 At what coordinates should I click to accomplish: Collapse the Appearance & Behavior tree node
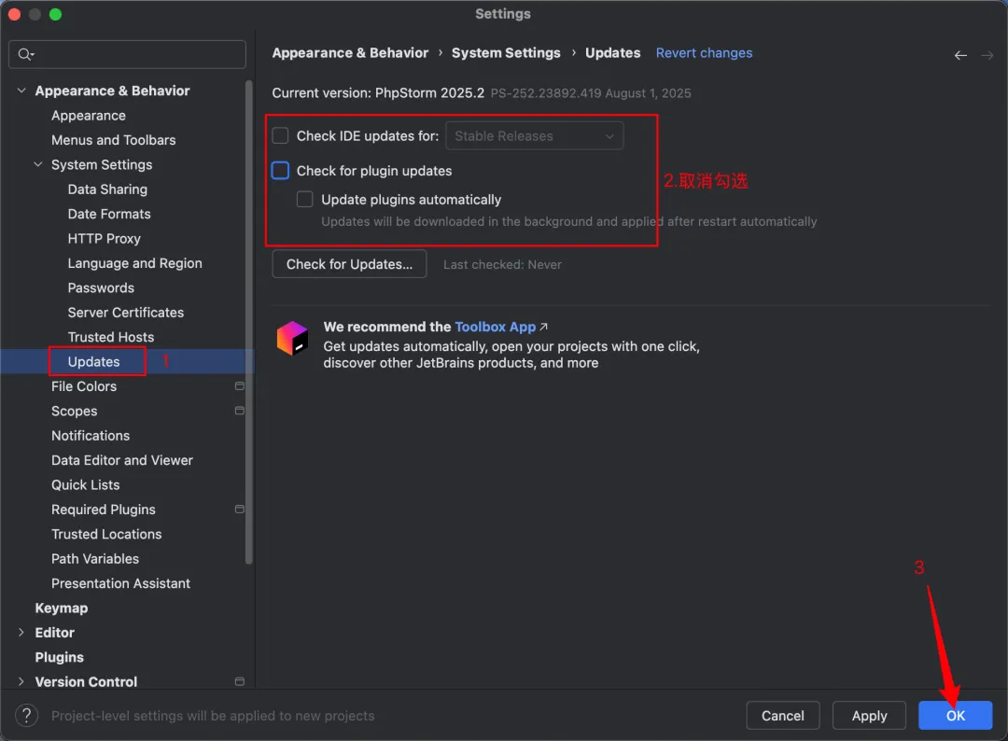(x=21, y=91)
